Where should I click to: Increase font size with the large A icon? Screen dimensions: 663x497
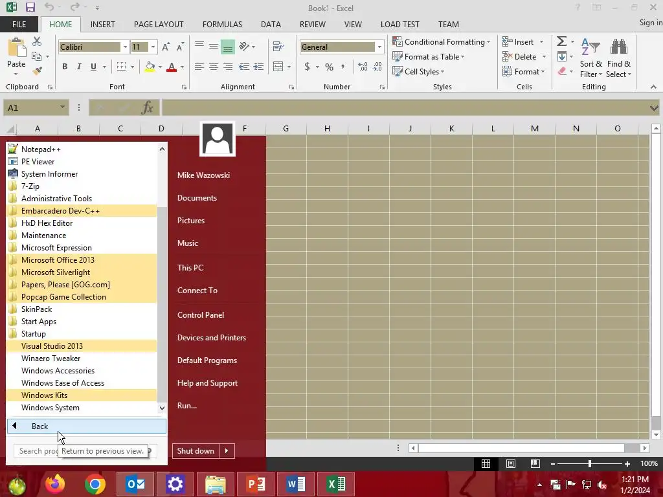pos(166,47)
